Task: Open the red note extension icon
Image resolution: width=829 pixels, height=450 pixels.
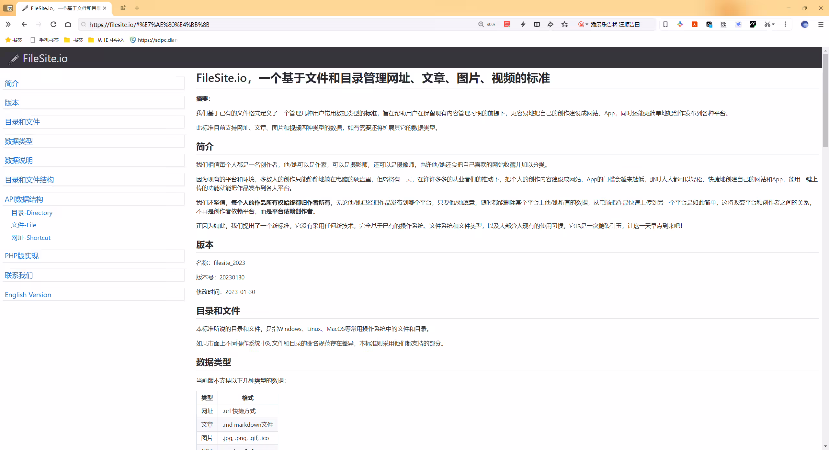Action: click(507, 24)
